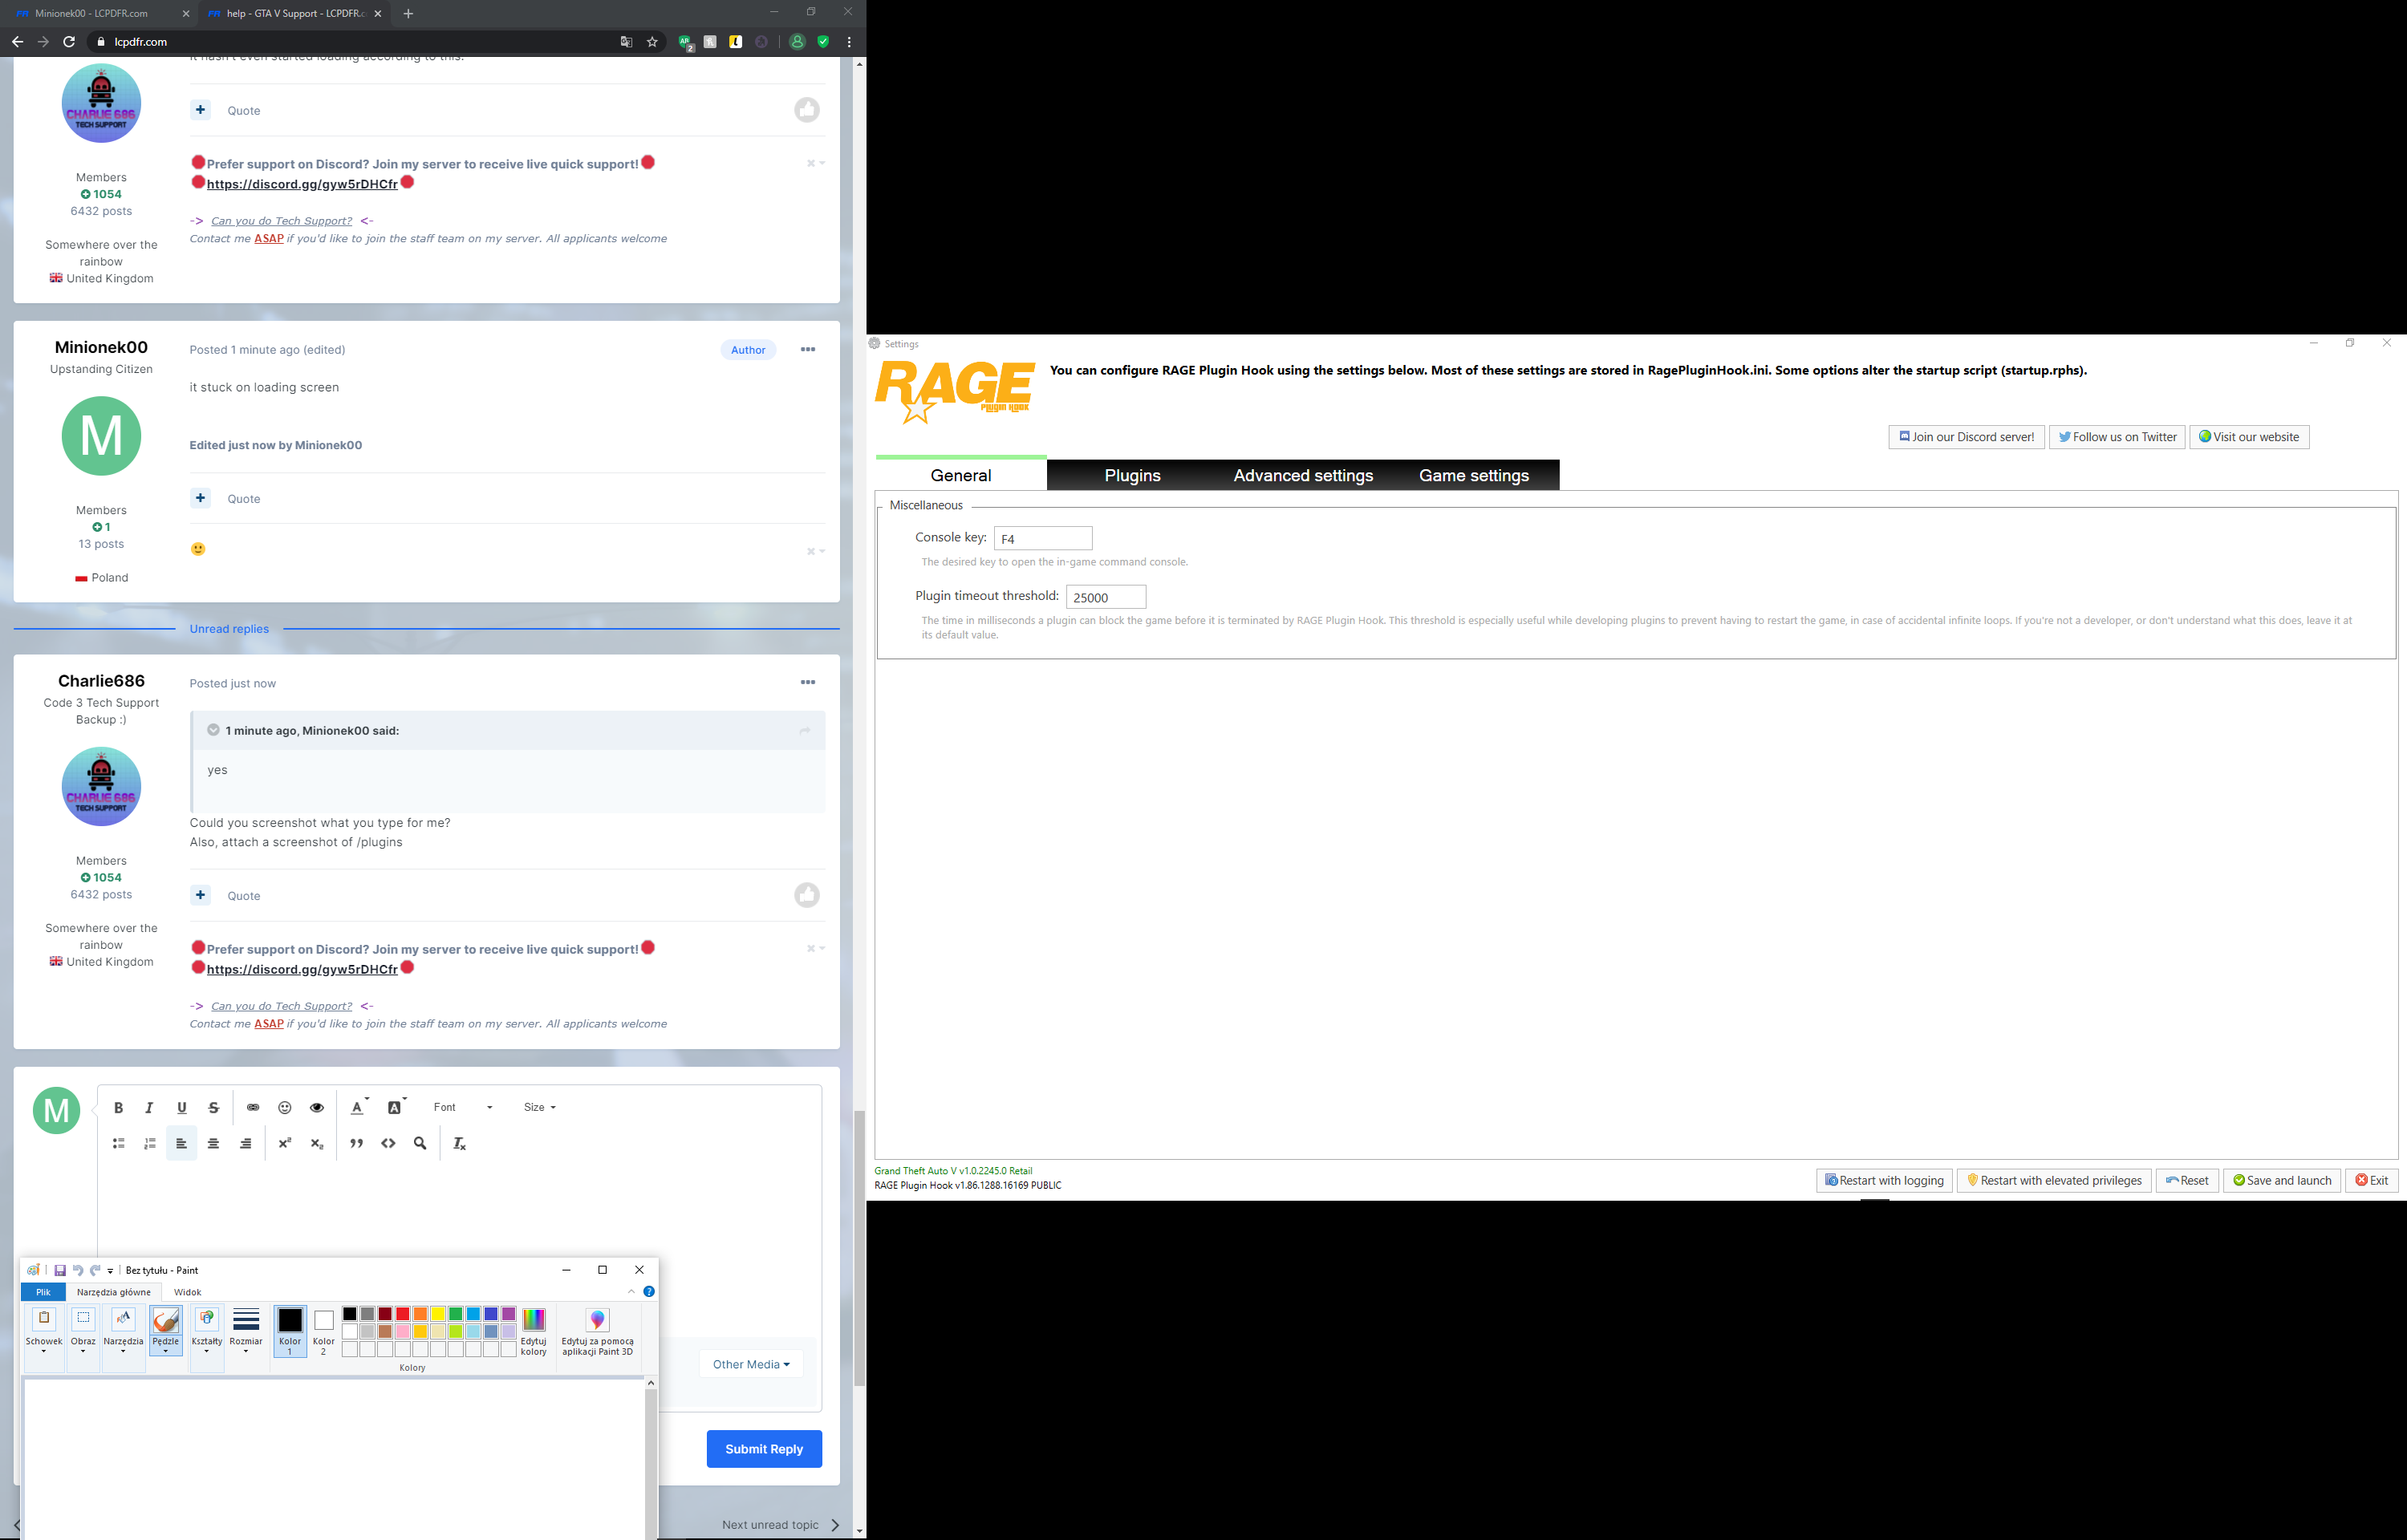Open the Size dropdown in reply editor

coord(539,1107)
